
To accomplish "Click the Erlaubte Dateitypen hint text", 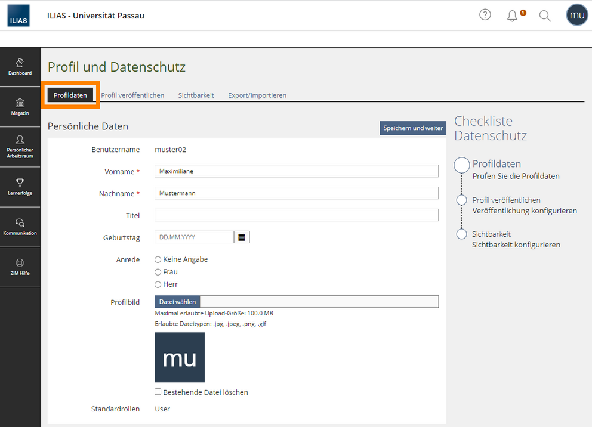I will [211, 324].
